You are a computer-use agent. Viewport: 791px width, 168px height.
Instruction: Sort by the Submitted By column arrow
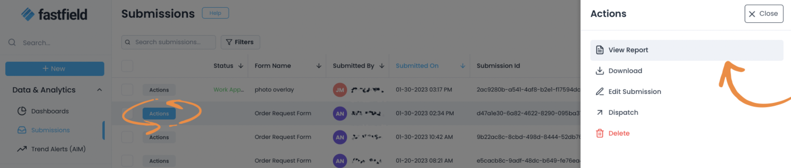click(382, 66)
